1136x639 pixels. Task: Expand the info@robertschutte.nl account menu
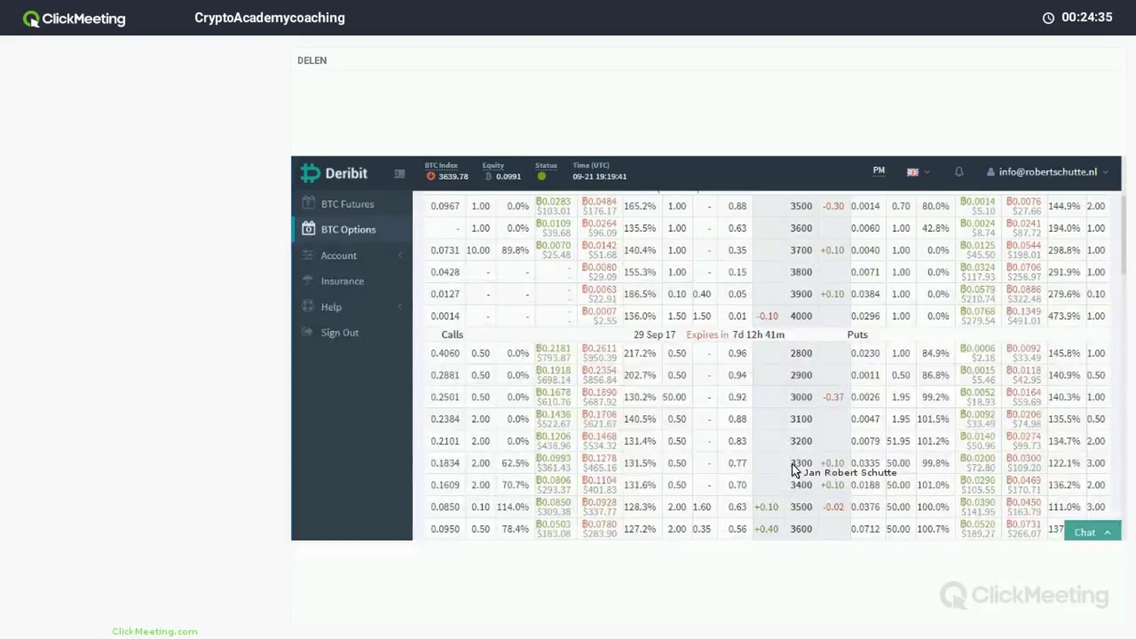1047,172
